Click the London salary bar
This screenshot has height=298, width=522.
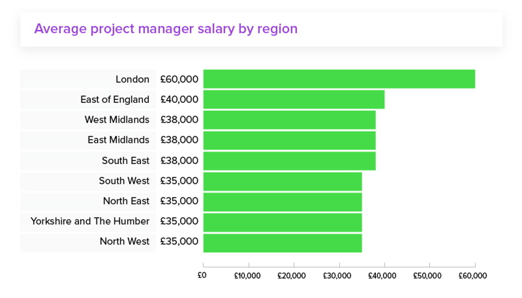(x=339, y=79)
